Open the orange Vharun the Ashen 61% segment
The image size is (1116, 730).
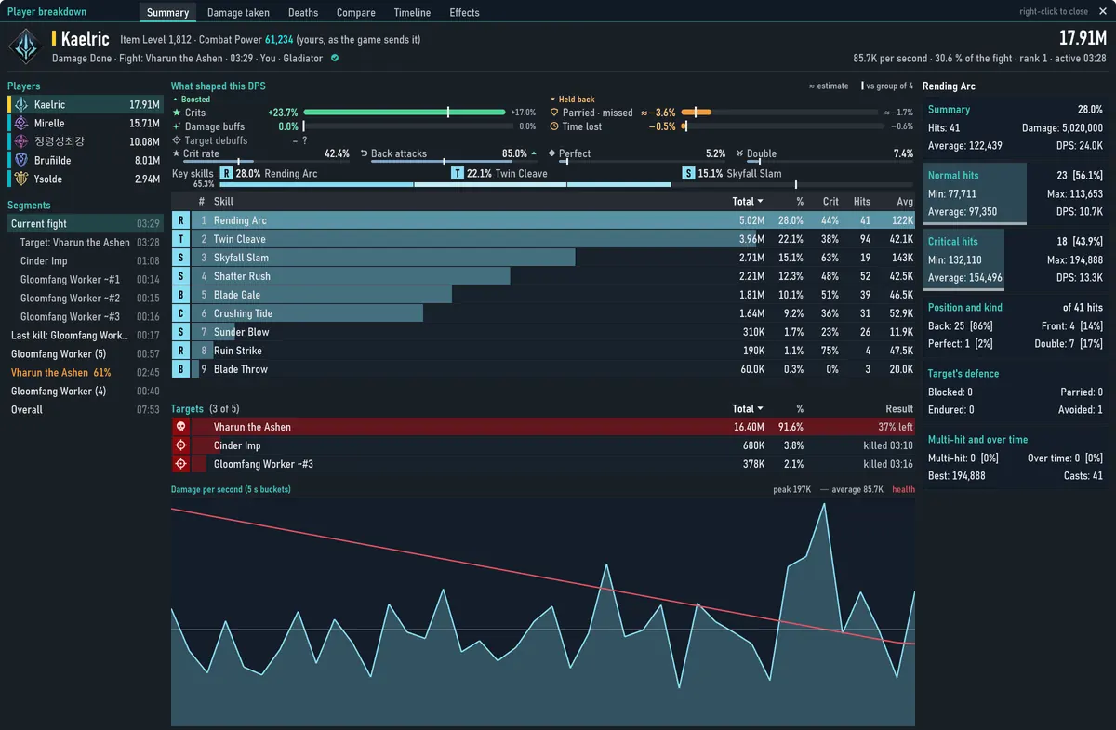pos(85,372)
